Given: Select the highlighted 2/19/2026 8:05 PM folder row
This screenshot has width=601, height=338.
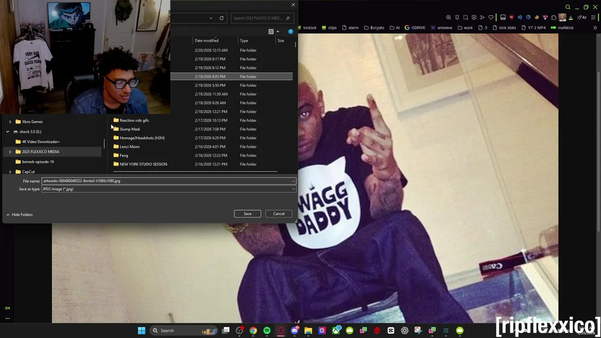Looking at the screenshot, I should tap(231, 77).
